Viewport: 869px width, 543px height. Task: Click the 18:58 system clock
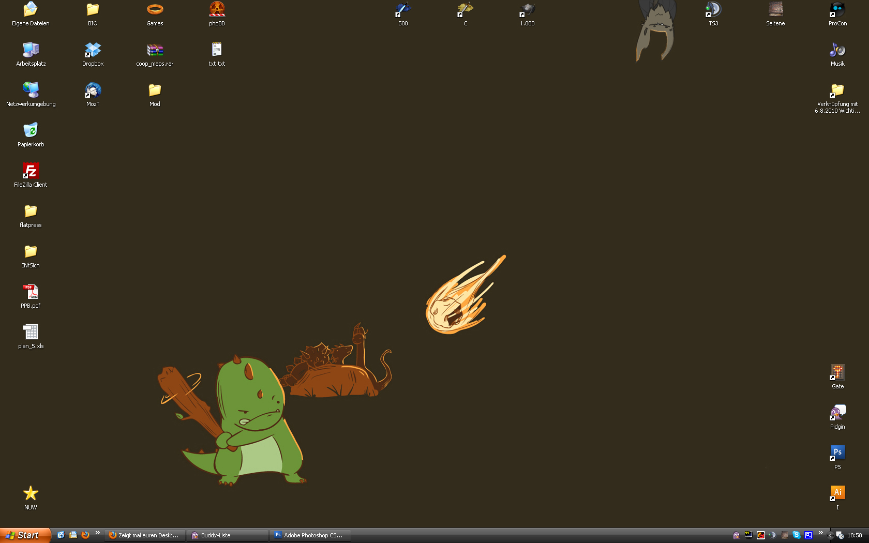(855, 535)
